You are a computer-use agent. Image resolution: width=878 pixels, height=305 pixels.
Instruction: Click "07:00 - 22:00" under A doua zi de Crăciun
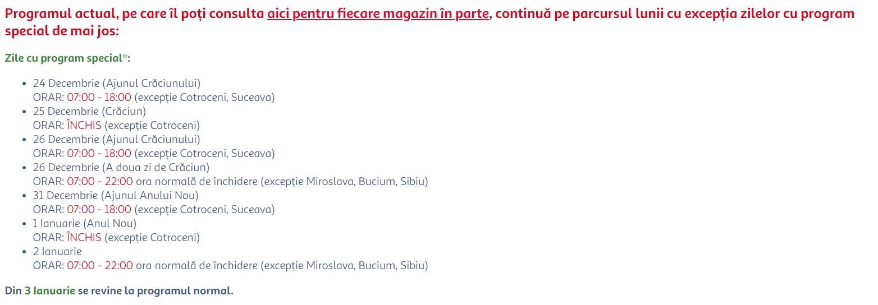[x=100, y=182]
